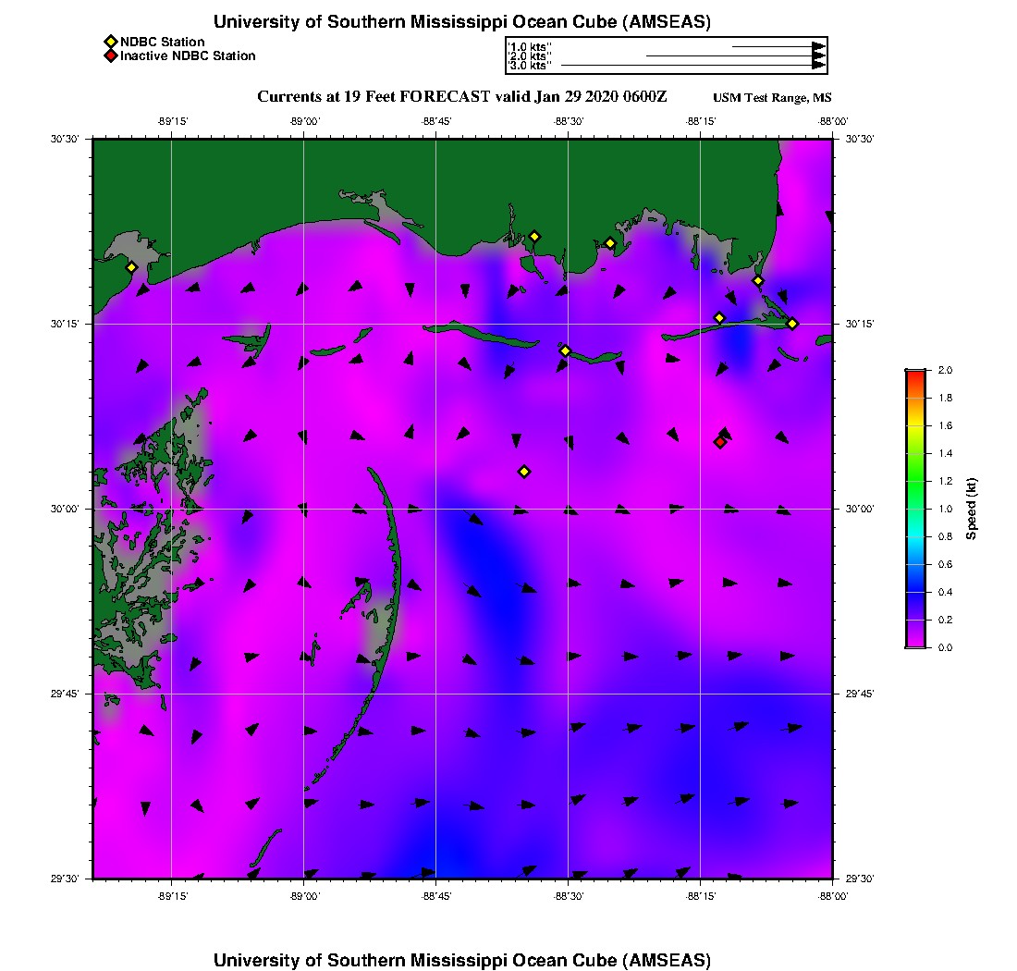Click the 0.6 colorbar tick value
1017x971 pixels.
[945, 564]
